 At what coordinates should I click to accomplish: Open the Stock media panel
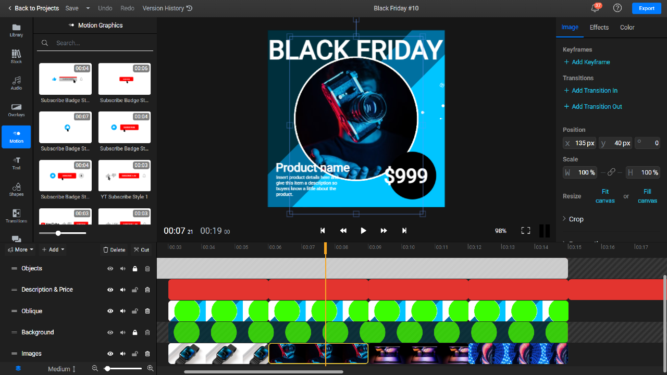tap(16, 57)
